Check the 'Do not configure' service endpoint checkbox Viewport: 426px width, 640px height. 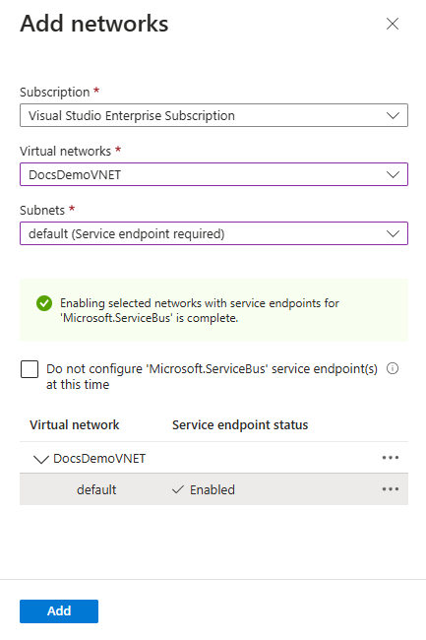click(x=30, y=369)
